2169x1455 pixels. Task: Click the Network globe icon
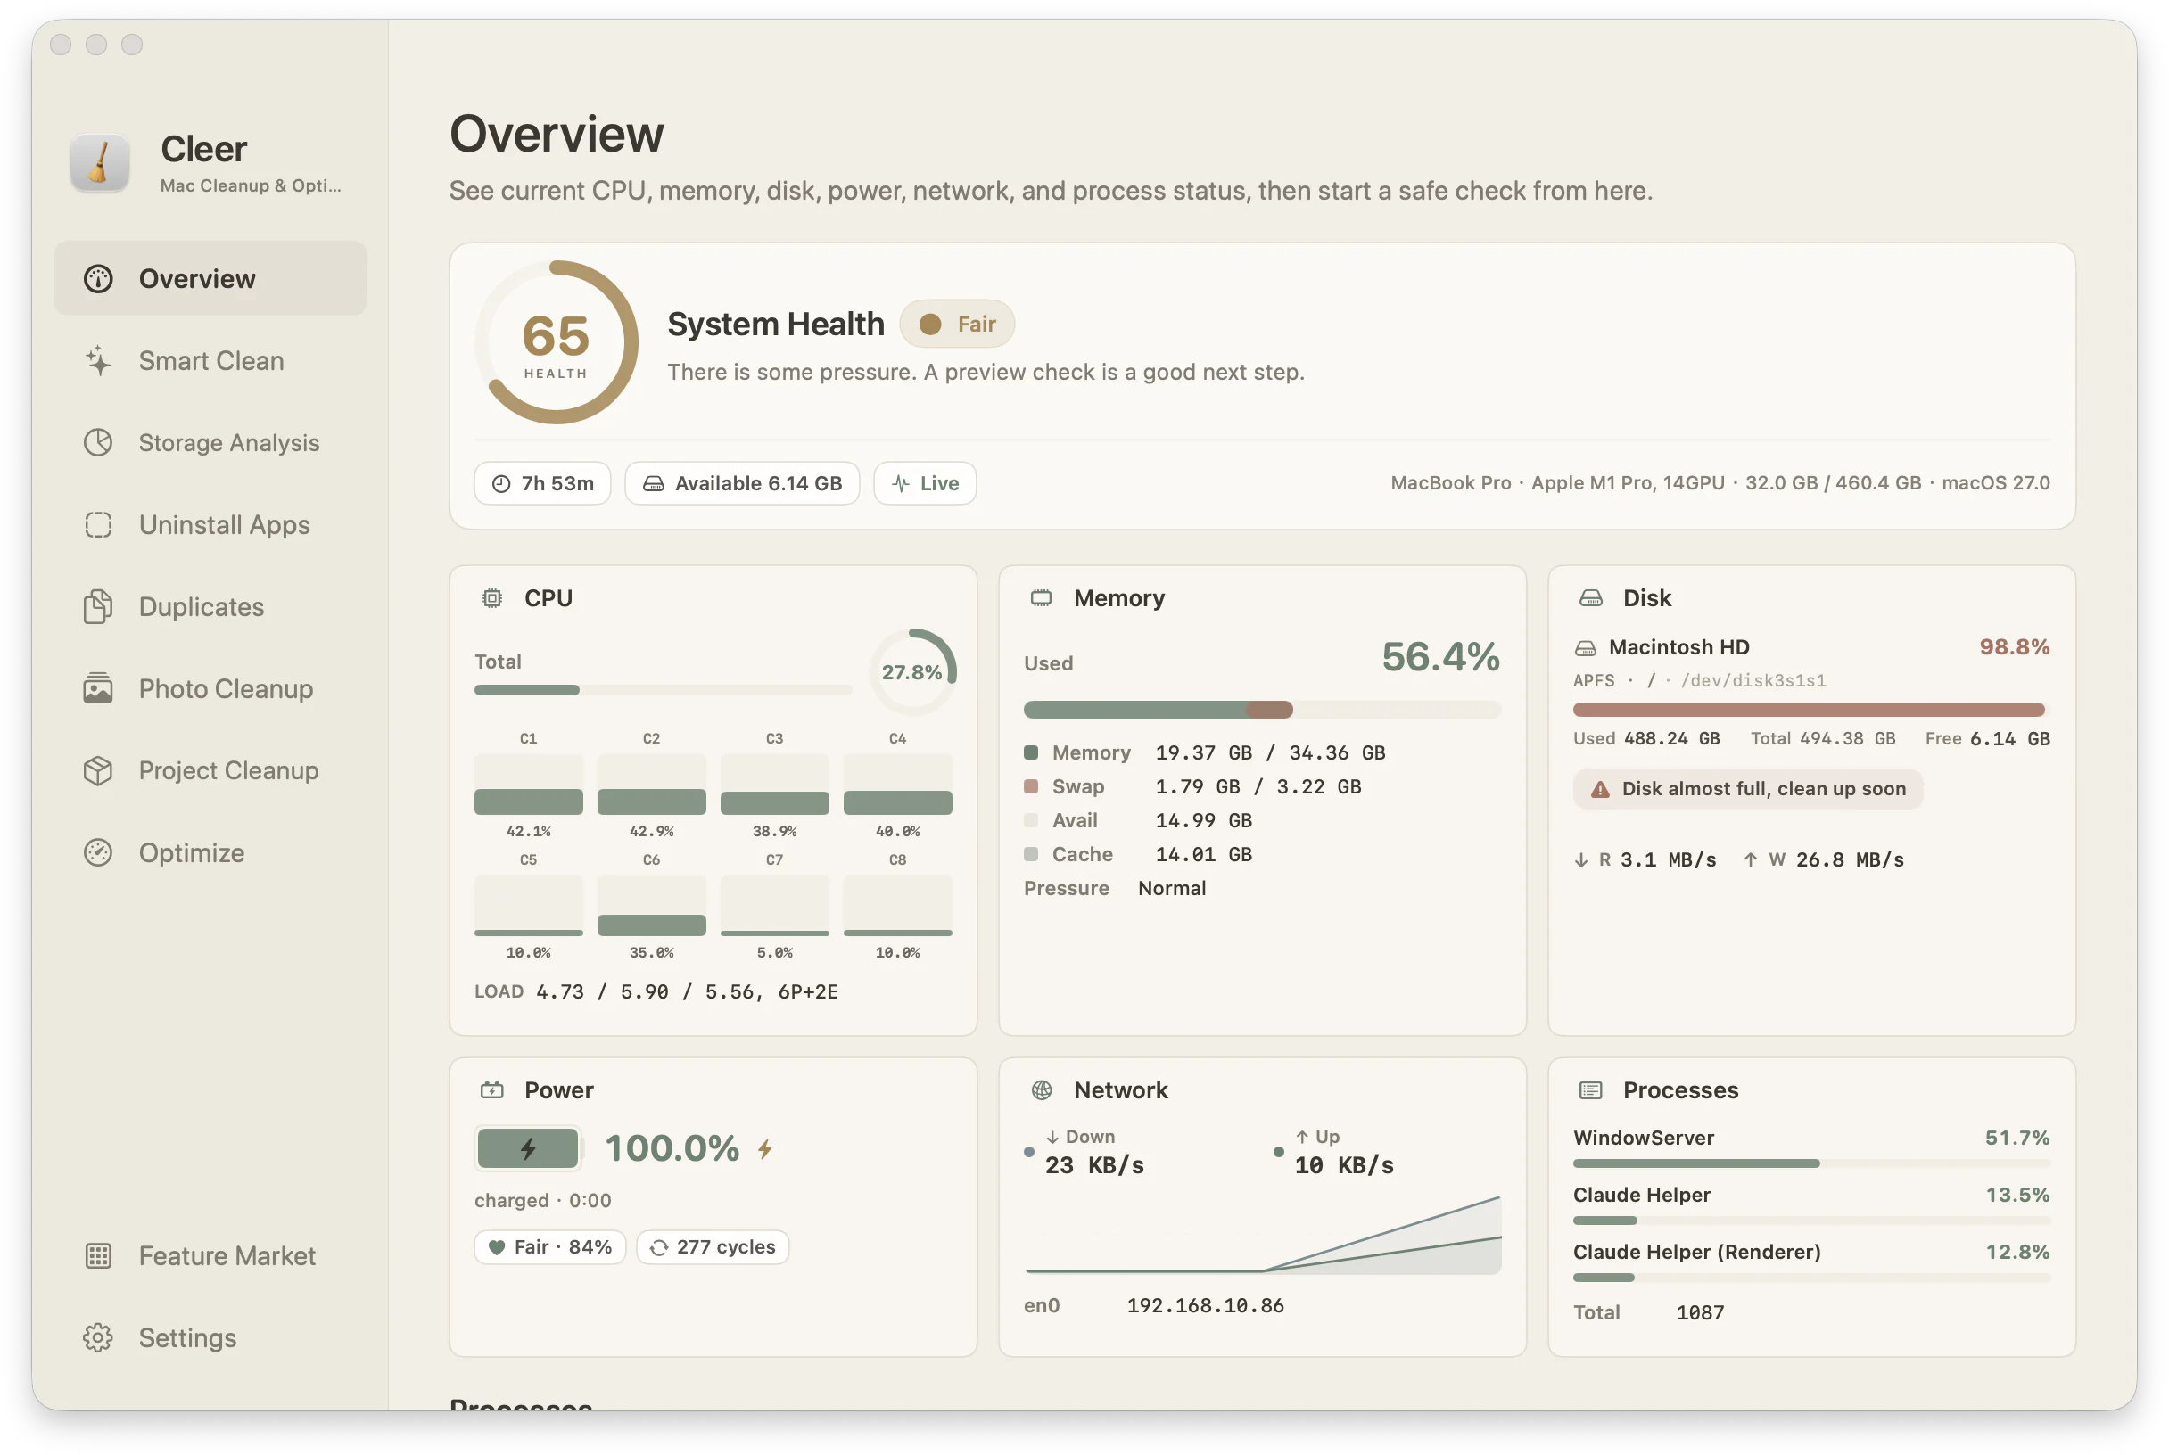click(1042, 1089)
